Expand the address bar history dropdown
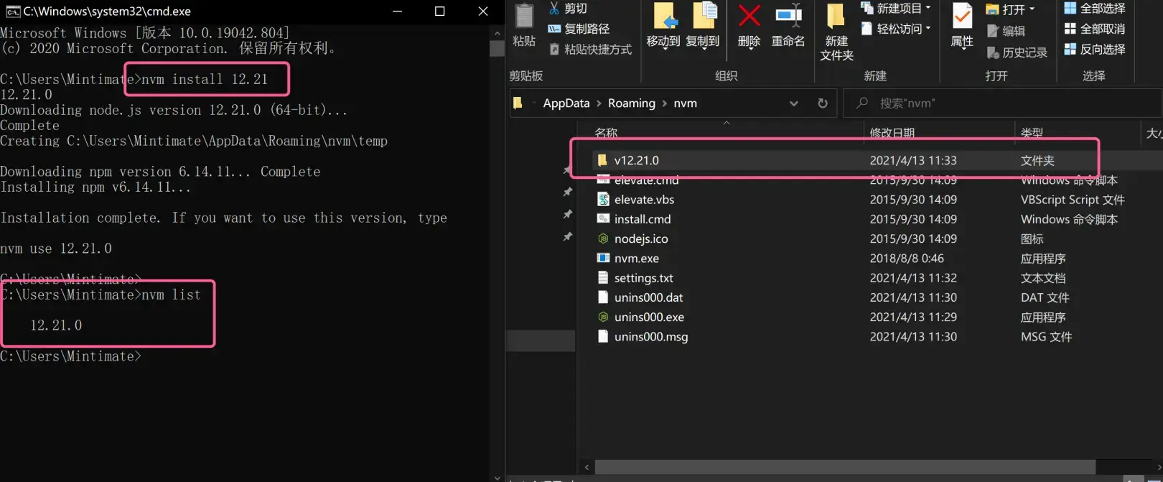1163x482 pixels. coord(793,103)
